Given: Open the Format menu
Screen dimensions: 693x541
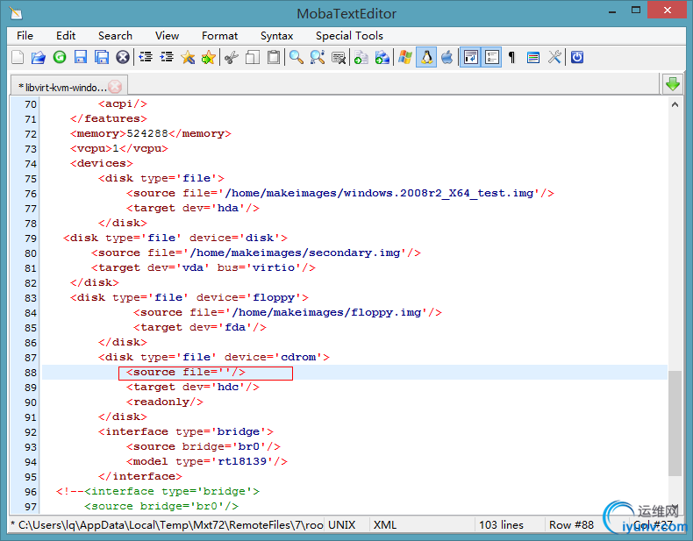Looking at the screenshot, I should point(219,36).
